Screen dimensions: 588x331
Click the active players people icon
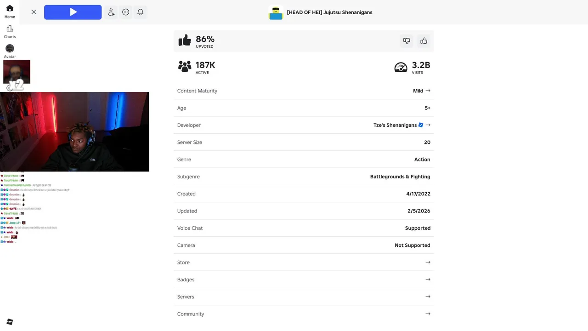[185, 67]
